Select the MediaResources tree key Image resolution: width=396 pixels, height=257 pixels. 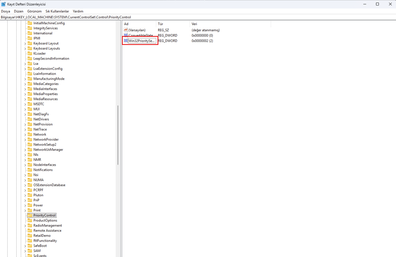click(46, 99)
